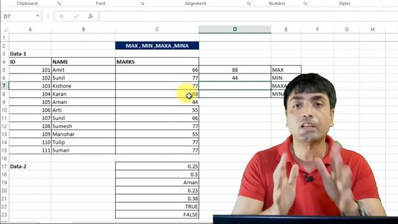Click inside the formula bar field

tap(249, 17)
